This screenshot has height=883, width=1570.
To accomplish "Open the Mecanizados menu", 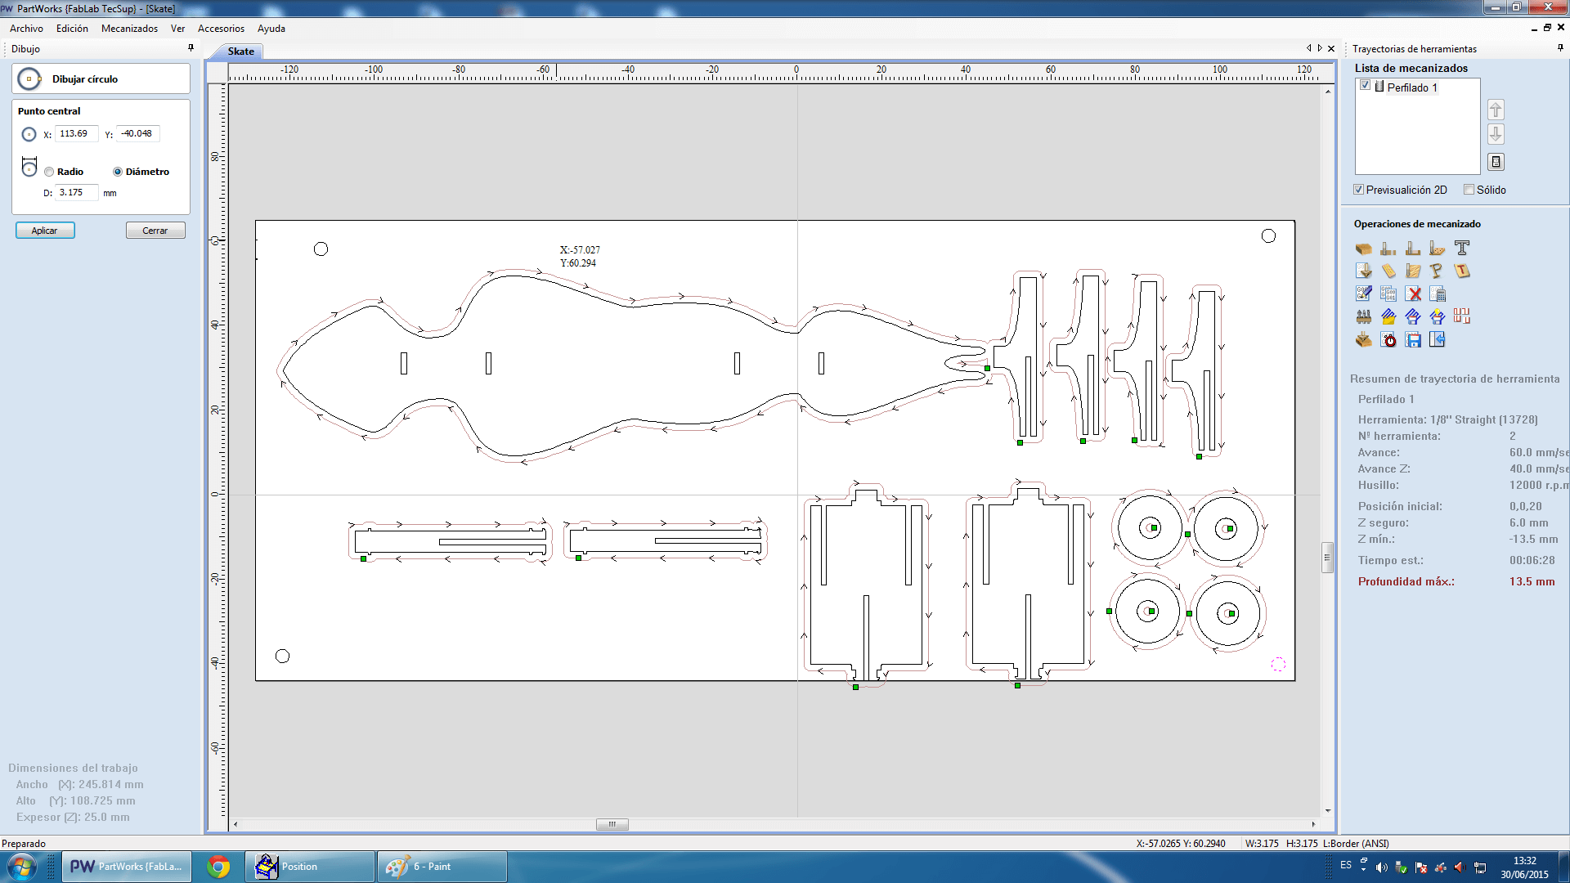I will (x=129, y=29).
